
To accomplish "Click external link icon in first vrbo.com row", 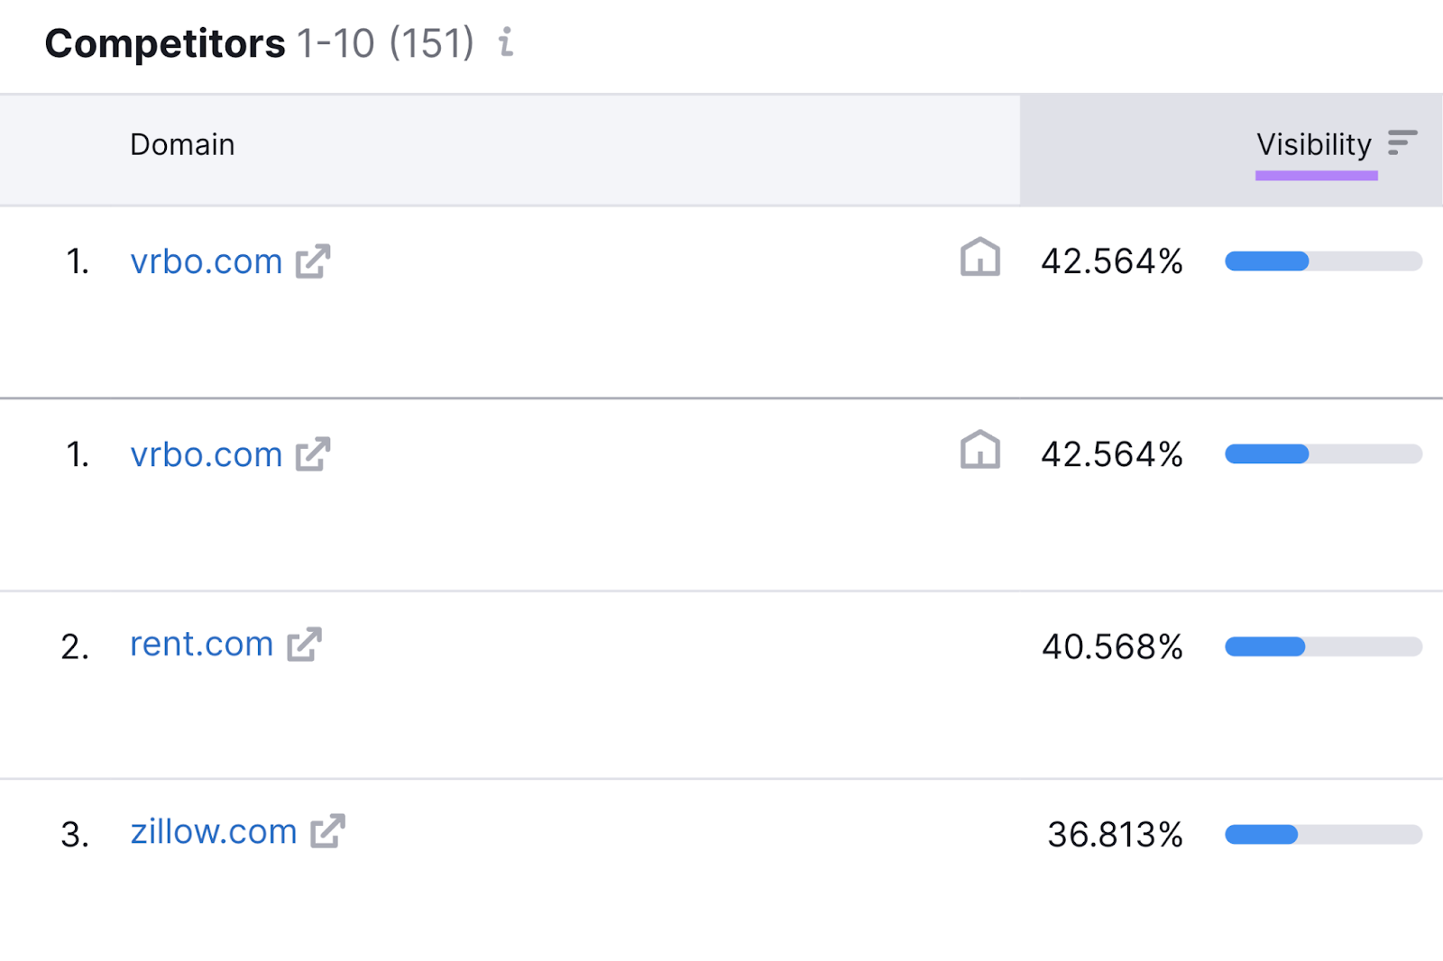I will (313, 261).
